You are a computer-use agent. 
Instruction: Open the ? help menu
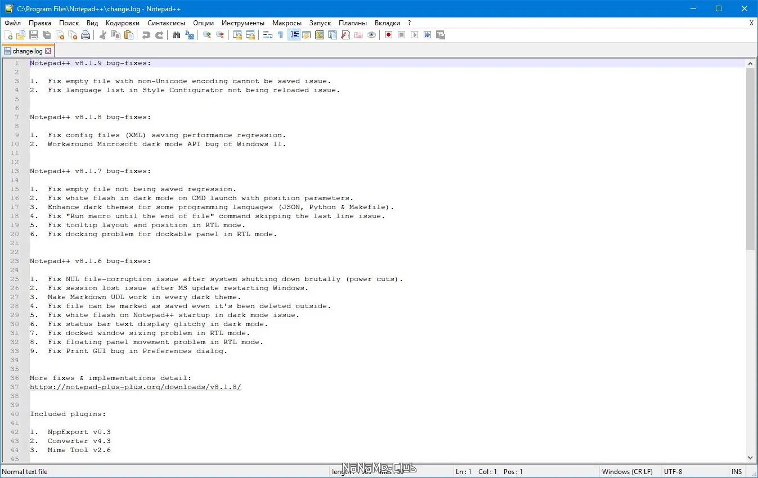coord(409,23)
